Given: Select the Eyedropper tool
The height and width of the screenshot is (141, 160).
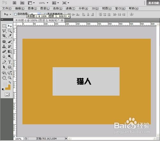Looking at the screenshot, I should [10, 36].
